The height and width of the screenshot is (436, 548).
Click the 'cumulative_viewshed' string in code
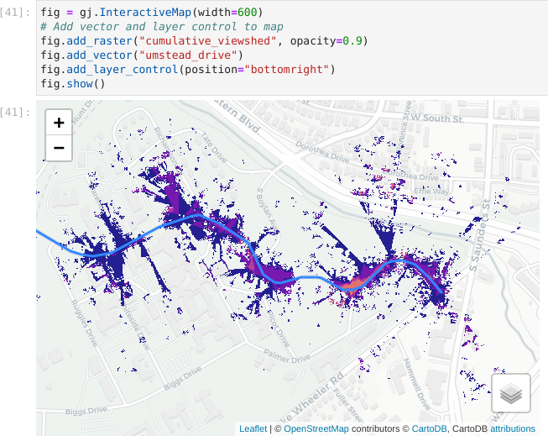208,41
